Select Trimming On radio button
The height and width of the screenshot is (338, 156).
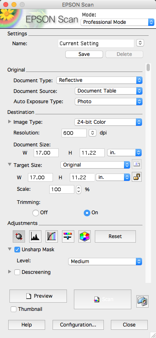point(87,213)
